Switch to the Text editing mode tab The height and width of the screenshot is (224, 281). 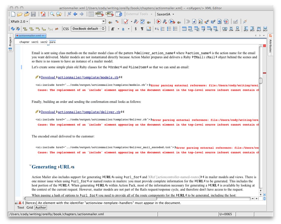click(x=21, y=208)
